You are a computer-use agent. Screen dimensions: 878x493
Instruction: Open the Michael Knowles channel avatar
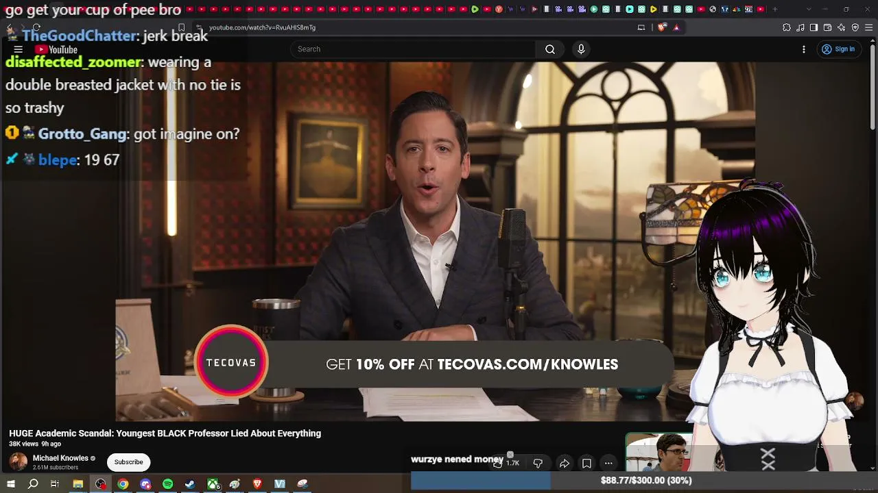pos(19,462)
